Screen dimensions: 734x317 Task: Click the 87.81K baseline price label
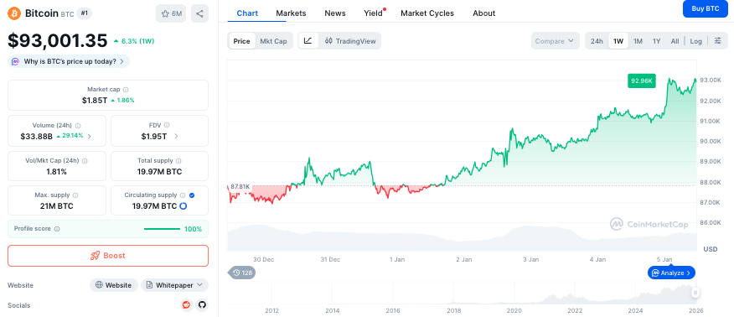point(240,186)
